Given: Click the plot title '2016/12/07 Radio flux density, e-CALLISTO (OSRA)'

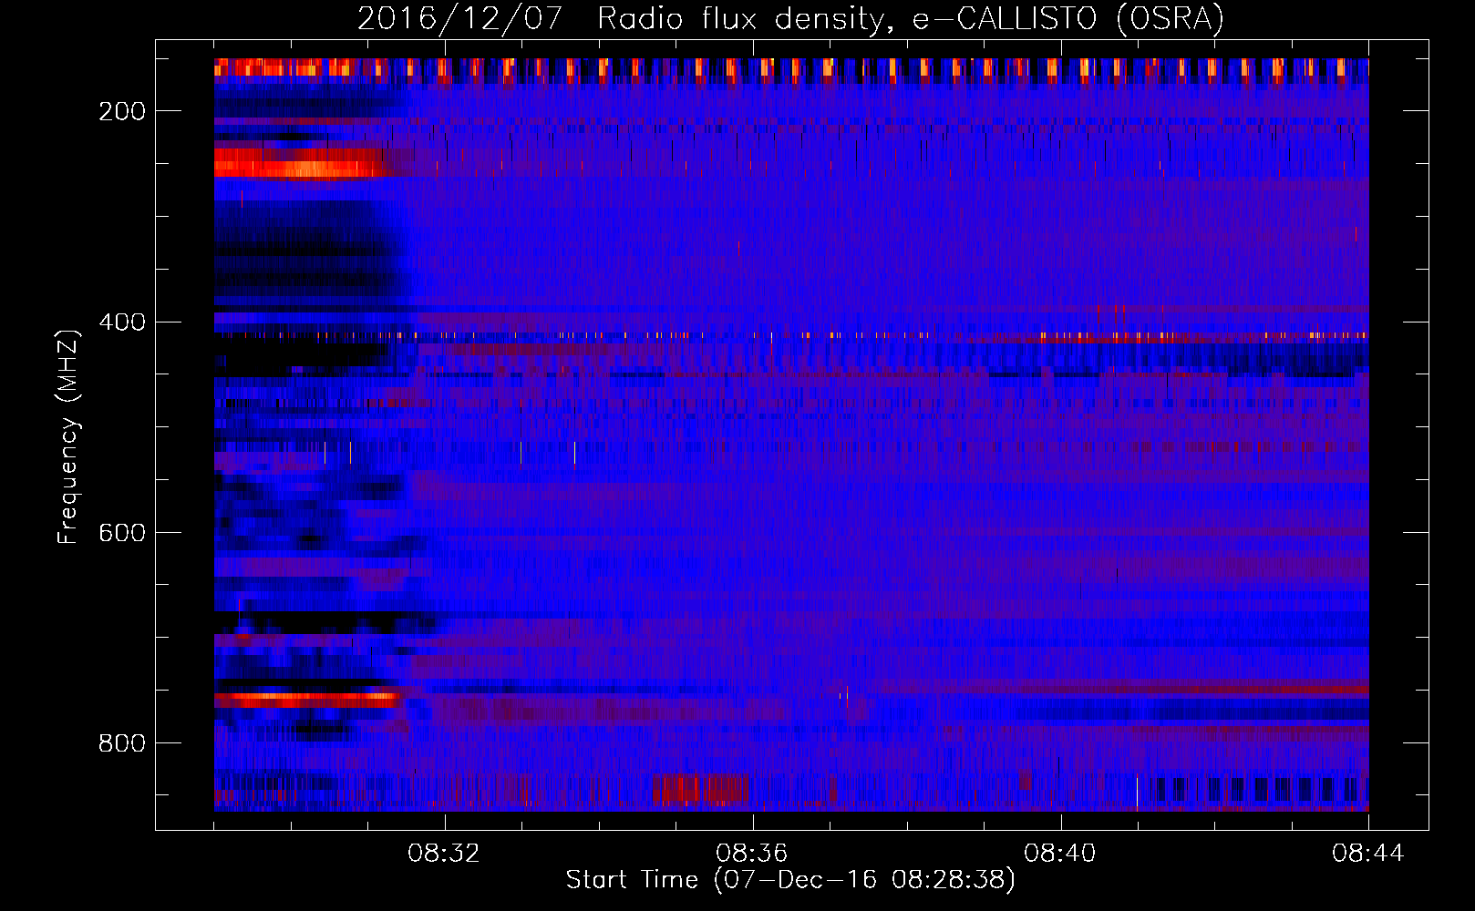Looking at the screenshot, I should pyautogui.click(x=790, y=18).
